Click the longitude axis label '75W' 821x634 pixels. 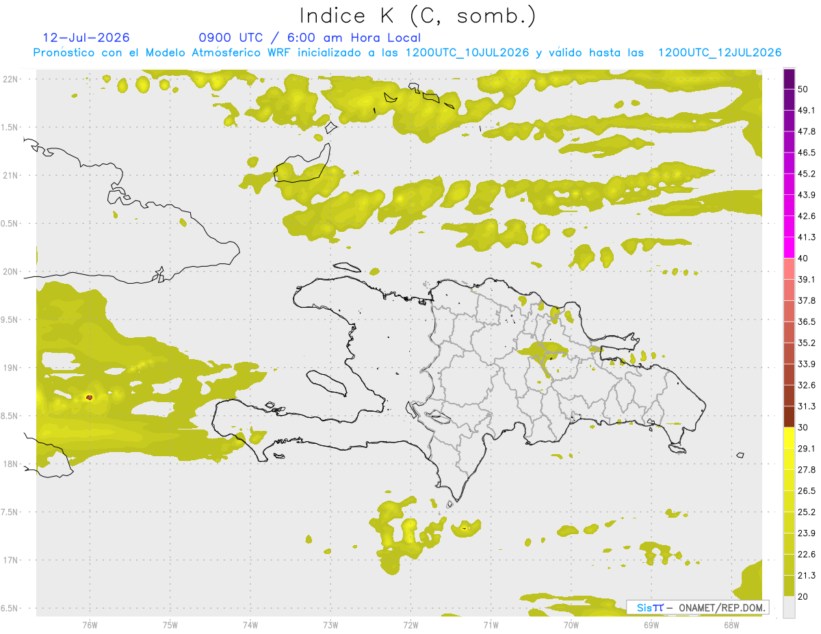pyautogui.click(x=170, y=624)
